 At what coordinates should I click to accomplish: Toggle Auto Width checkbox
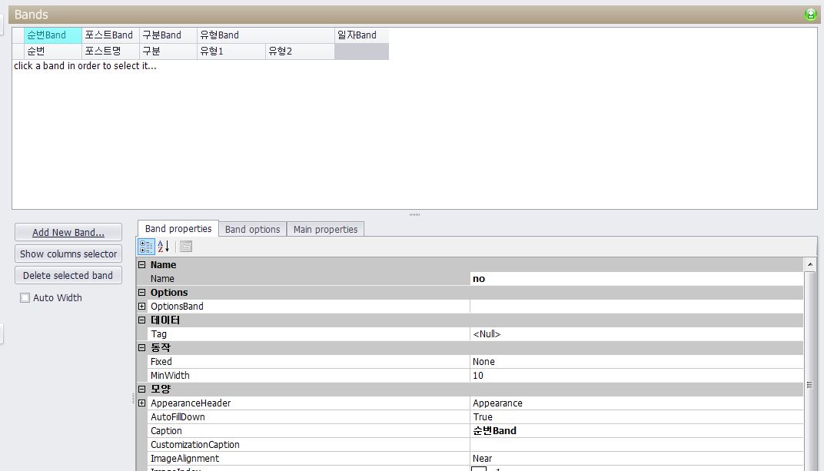25,297
